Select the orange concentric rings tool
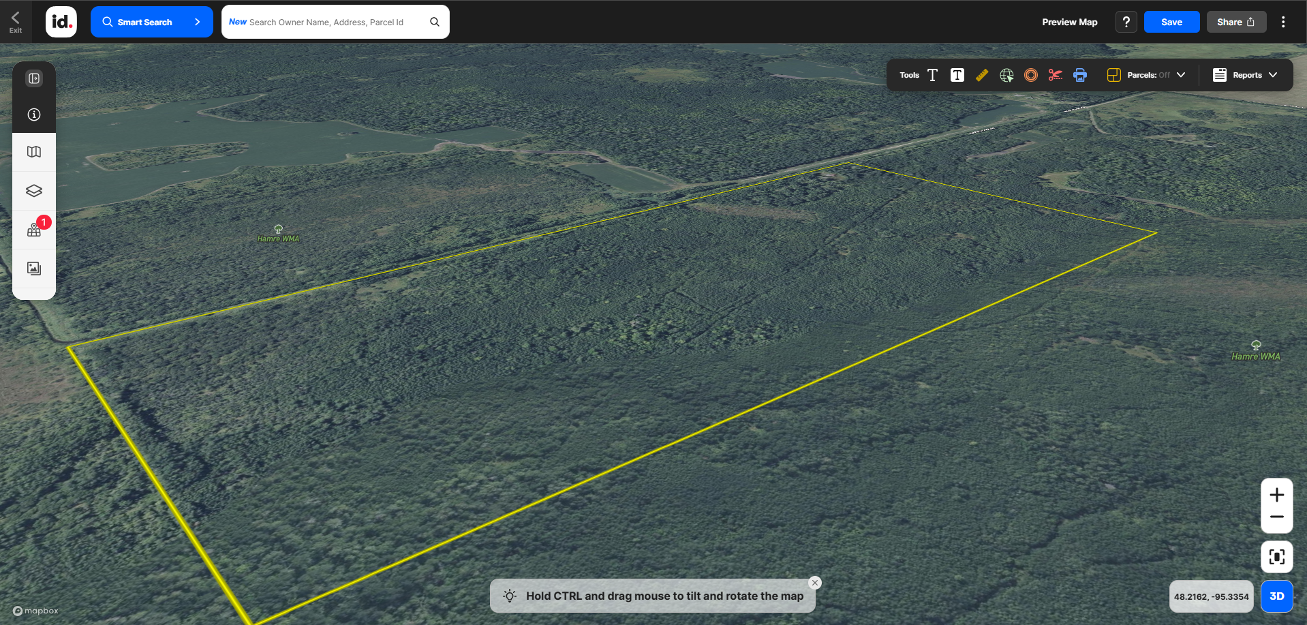 tap(1031, 75)
